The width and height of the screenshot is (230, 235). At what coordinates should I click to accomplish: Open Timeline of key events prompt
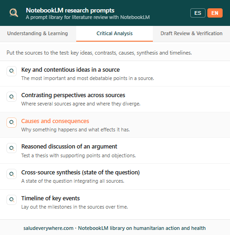pos(115,202)
